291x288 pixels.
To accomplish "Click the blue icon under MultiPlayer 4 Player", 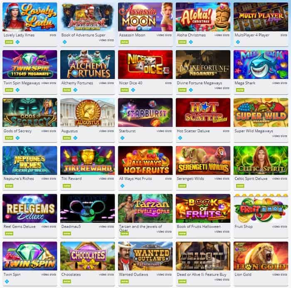I will pos(238,42).
